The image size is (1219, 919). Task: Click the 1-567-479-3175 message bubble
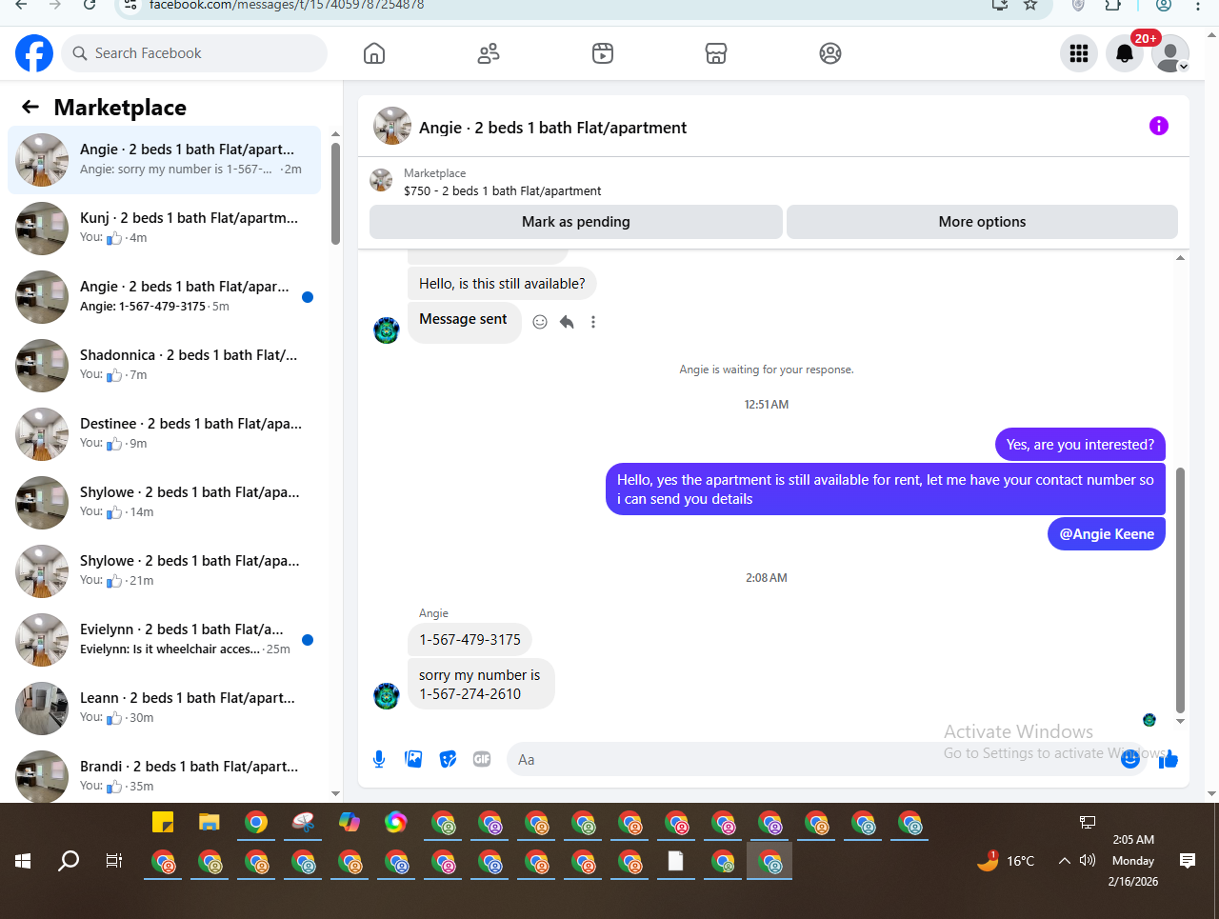click(x=470, y=640)
